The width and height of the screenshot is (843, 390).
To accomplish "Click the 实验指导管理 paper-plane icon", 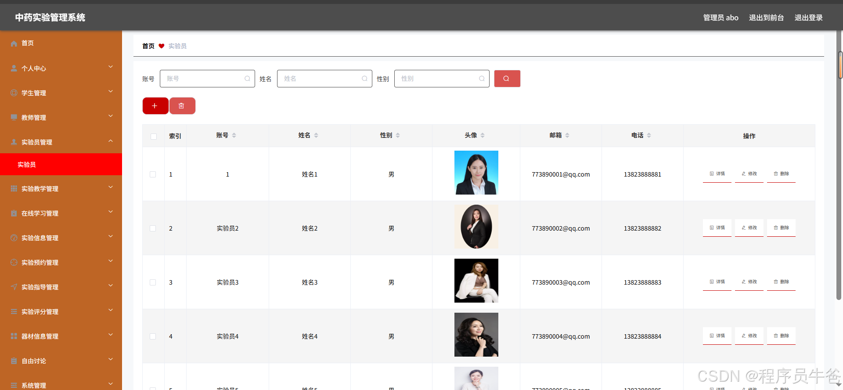I will click(14, 287).
